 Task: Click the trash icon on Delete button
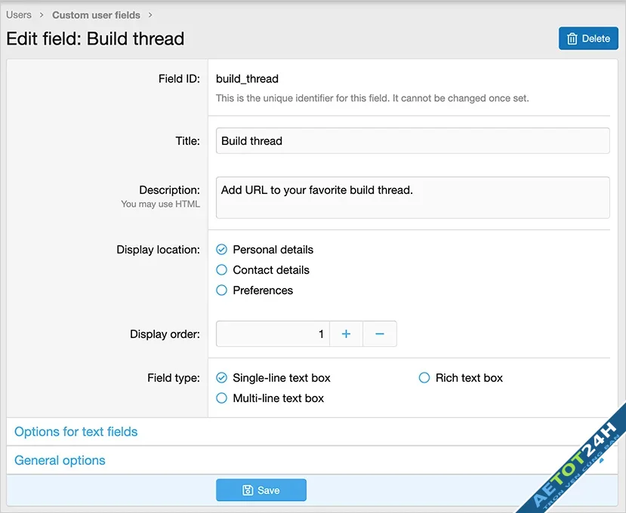tap(572, 38)
